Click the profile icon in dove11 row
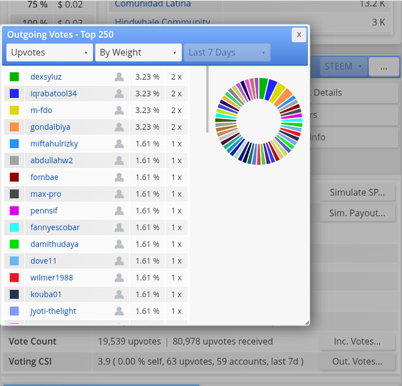Screen dimensions: 402x386 click(x=119, y=261)
